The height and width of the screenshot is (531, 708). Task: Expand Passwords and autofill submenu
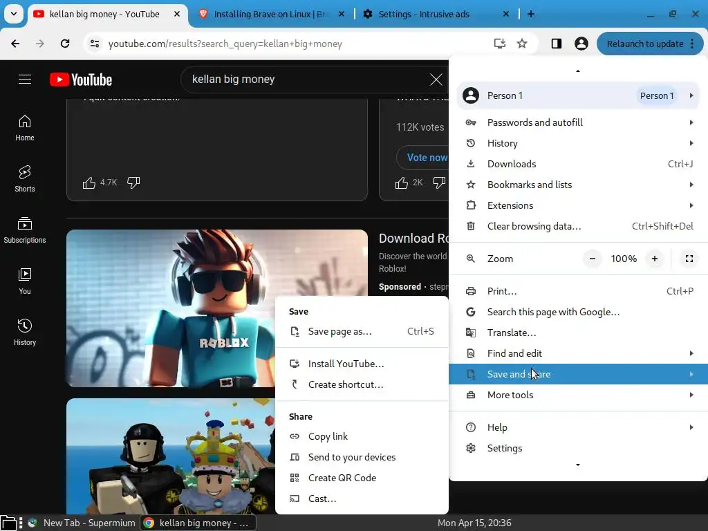578,122
